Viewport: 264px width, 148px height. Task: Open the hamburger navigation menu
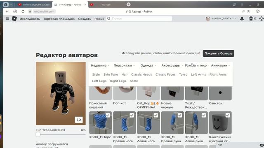point(7,18)
